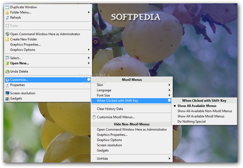
Task: Click the Create New Folder icon
Action: click(7, 39)
